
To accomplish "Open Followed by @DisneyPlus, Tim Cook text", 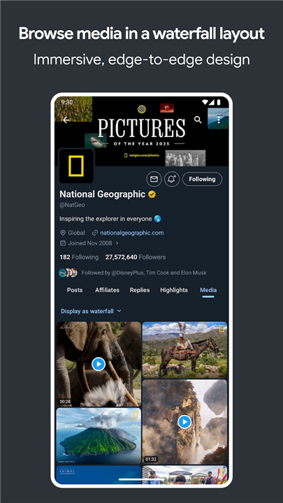I will tap(144, 272).
